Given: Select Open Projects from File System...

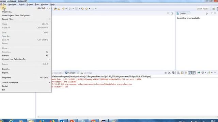Looking at the screenshot, I should tap(26, 15).
